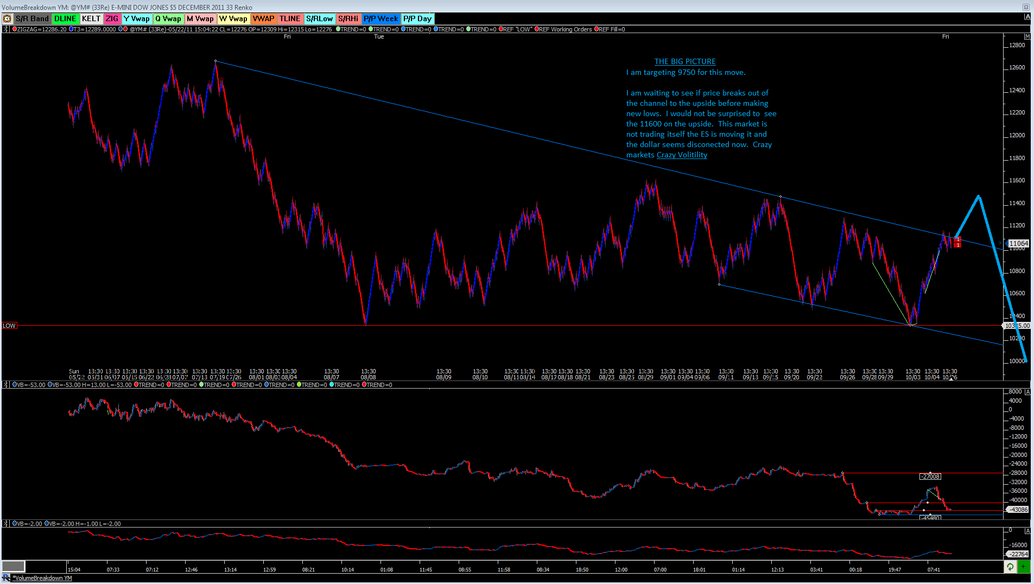This screenshot has width=1034, height=584.
Task: Click the 'I am targeting 9750' annotation
Action: tap(686, 73)
